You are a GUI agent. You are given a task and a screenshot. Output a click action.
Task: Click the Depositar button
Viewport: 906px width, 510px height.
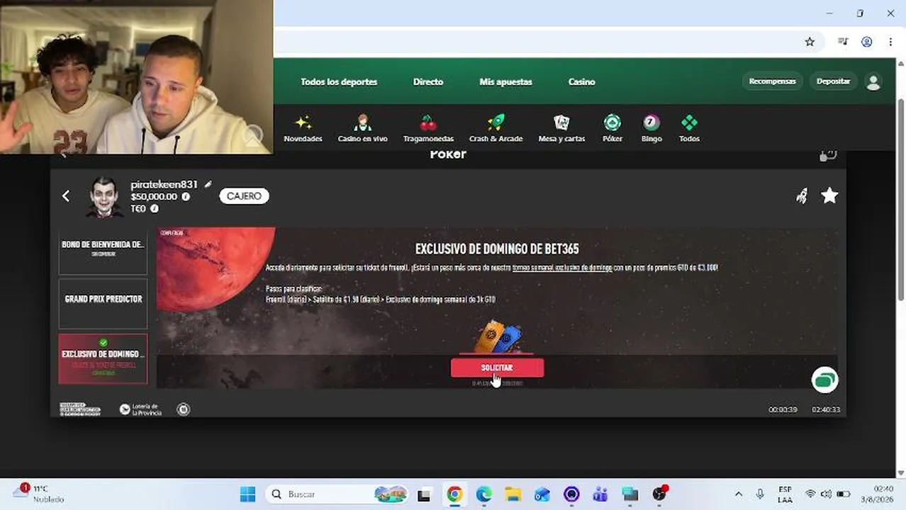point(833,81)
